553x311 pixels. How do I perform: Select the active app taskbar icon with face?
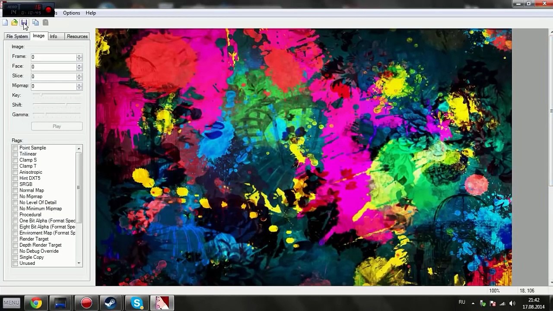162,303
